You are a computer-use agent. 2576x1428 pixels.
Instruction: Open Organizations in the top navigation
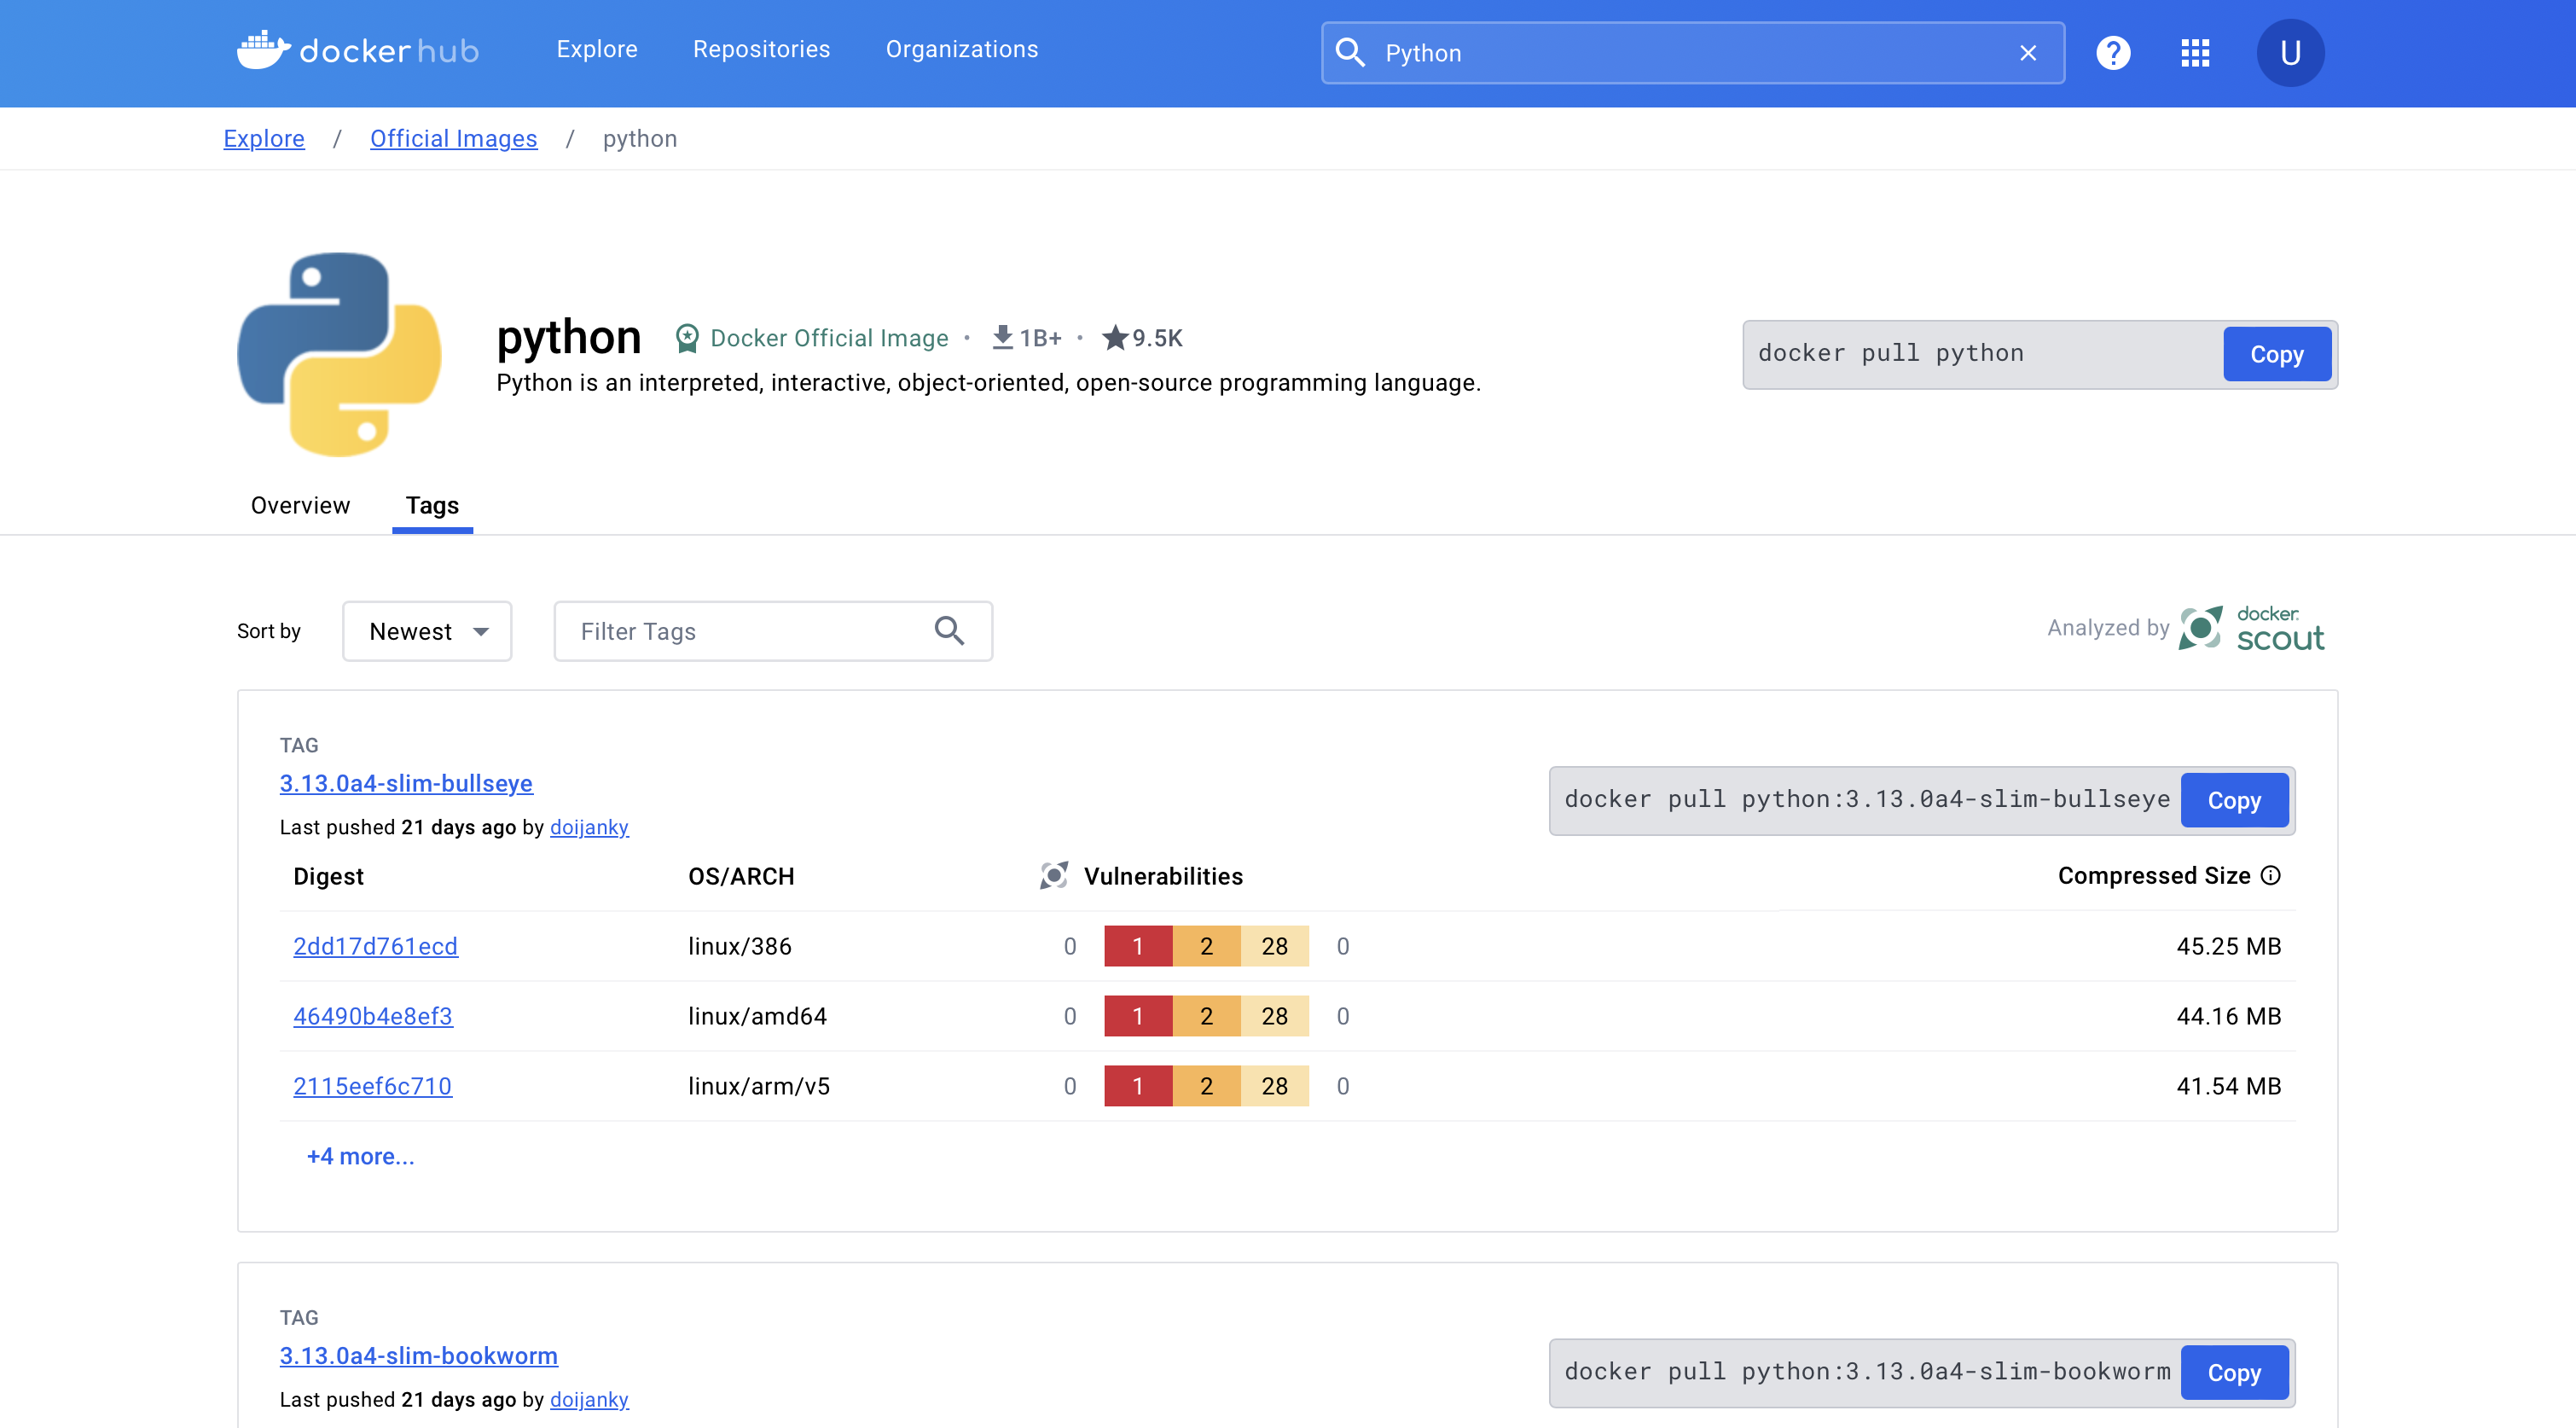click(x=962, y=49)
